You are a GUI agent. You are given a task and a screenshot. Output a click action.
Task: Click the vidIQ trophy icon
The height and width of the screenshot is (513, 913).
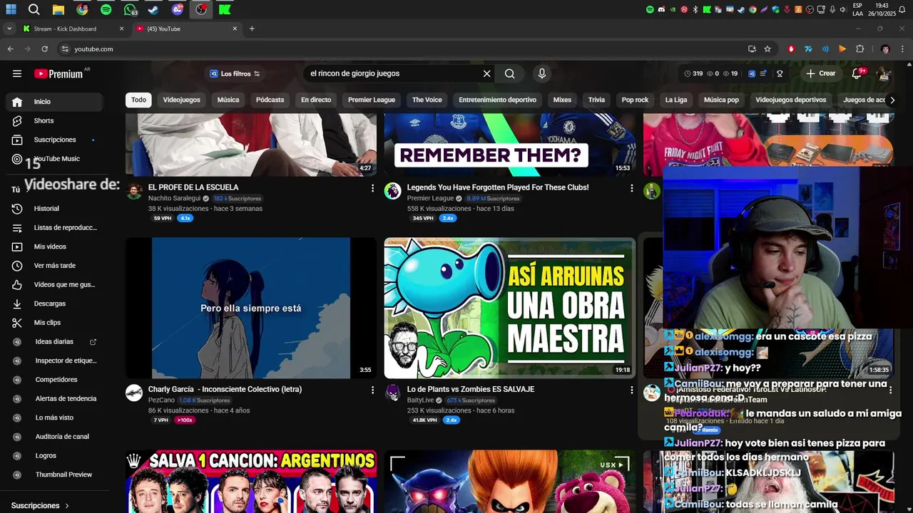coord(780,73)
